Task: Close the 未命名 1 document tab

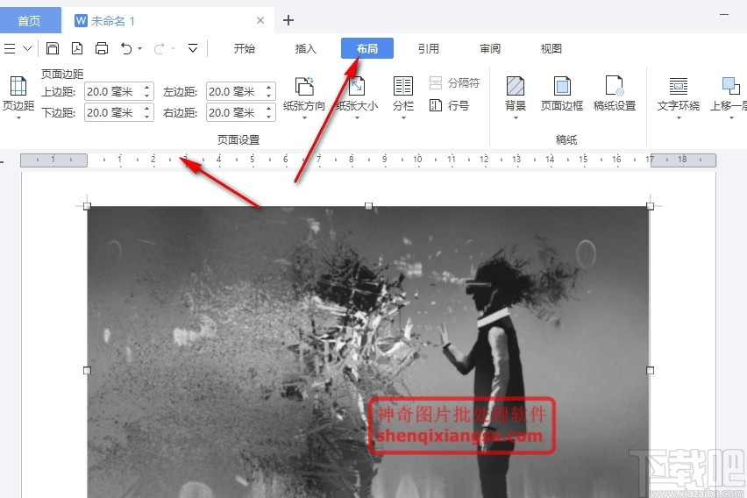Action: tap(260, 20)
